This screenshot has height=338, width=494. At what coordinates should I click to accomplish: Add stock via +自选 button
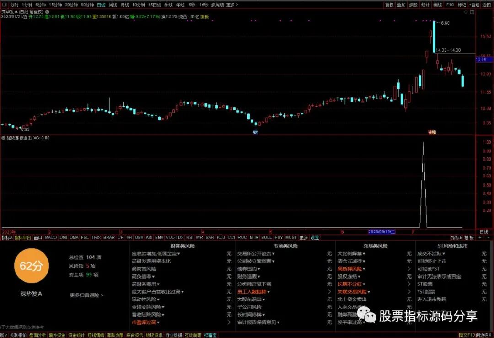click(474, 5)
